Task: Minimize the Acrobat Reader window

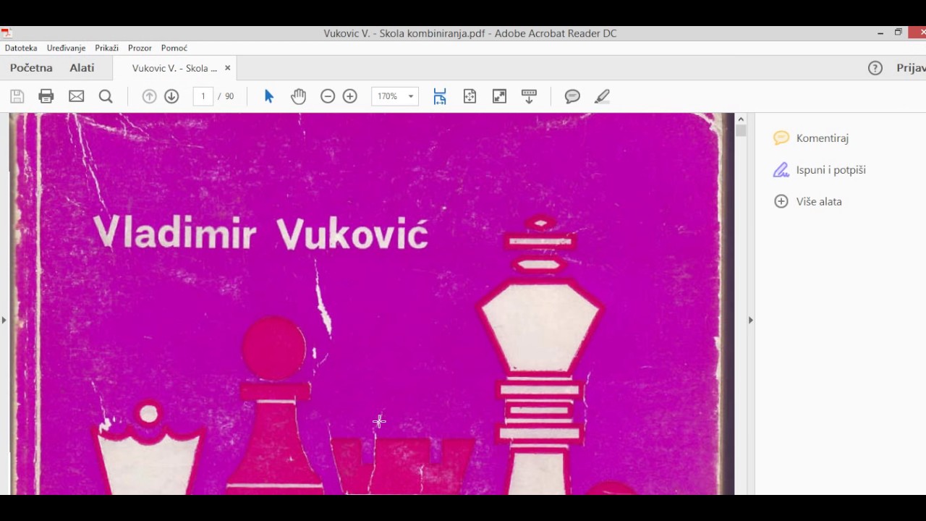Action: tap(880, 33)
